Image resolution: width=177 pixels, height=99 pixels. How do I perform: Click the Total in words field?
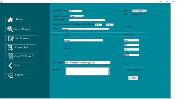(x=87, y=63)
